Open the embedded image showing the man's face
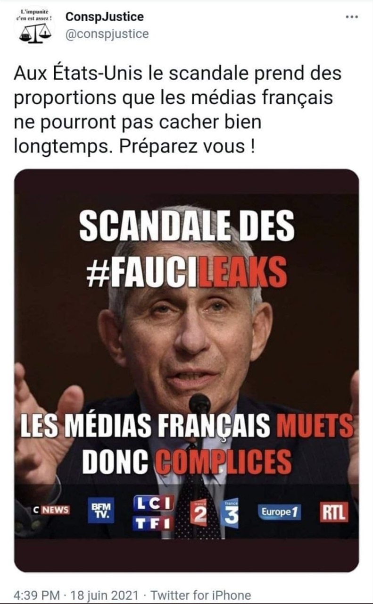 tap(187, 370)
